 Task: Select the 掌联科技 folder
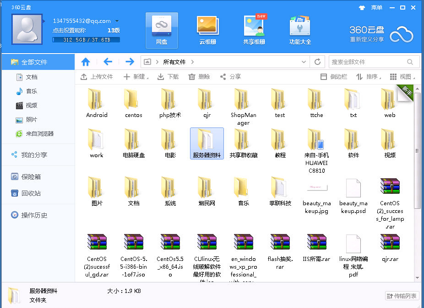click(x=280, y=191)
